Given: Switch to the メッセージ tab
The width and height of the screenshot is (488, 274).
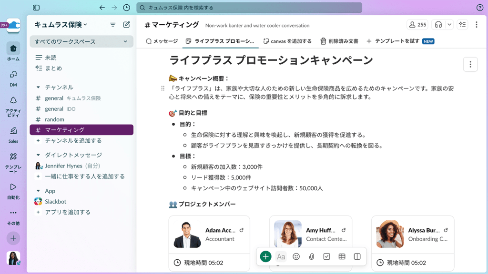Looking at the screenshot, I should pos(162,41).
